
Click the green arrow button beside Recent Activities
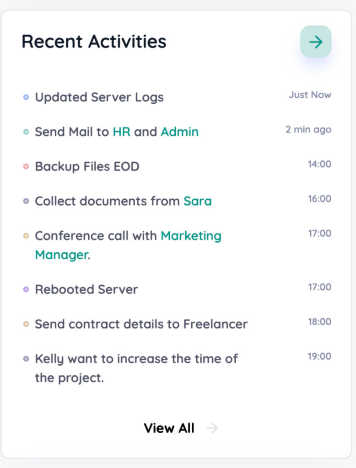click(x=316, y=42)
